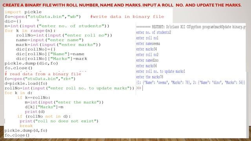The image size is (251, 141).
Task: Click the 'pickle.dump(dic,fo)' line
Action: pos(31,63)
